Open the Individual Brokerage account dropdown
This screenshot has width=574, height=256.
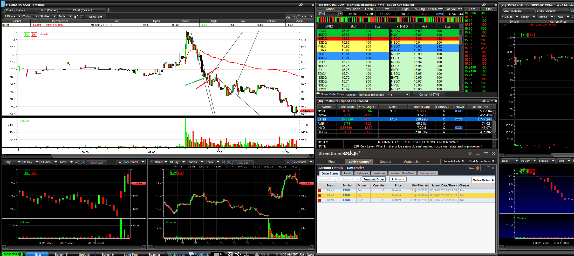(384, 95)
